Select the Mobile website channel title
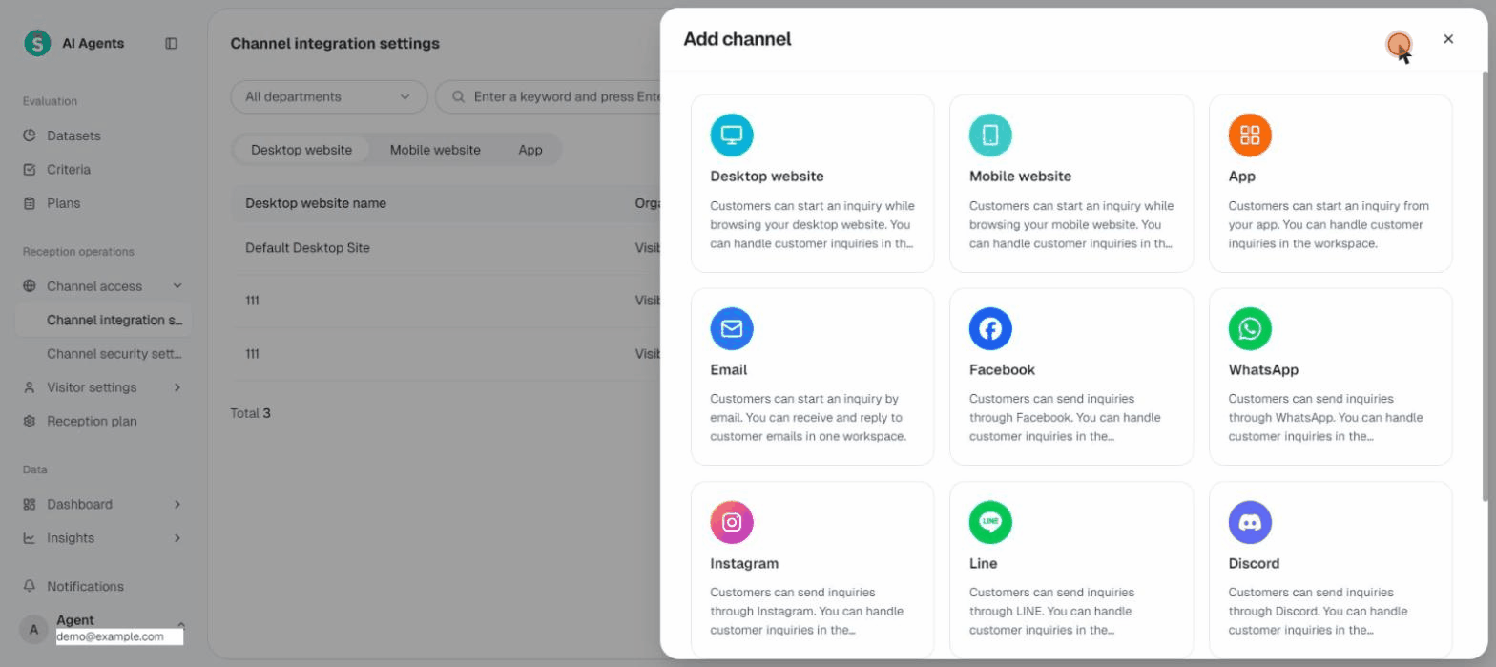The height and width of the screenshot is (667, 1496). (1020, 177)
